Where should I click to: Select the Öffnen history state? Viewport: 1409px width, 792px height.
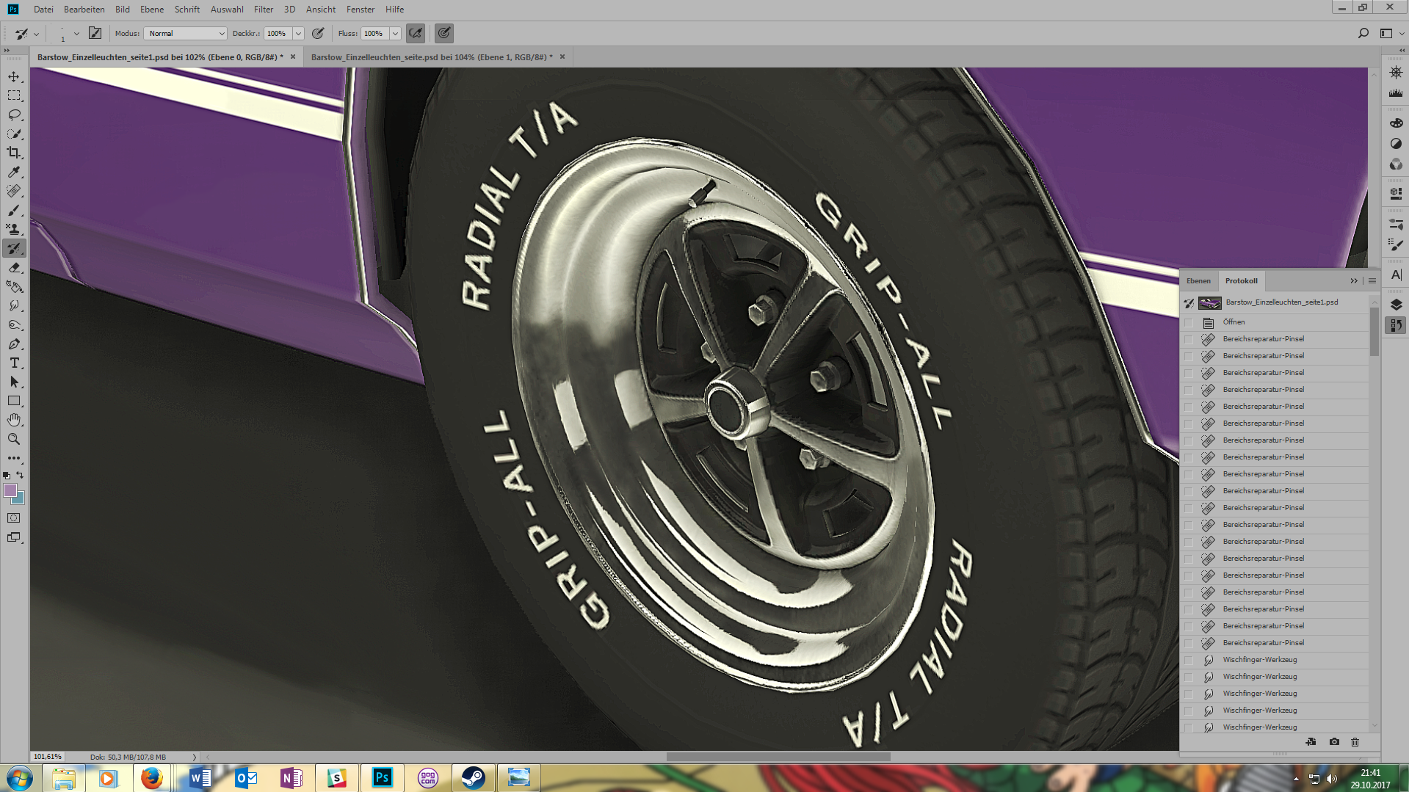point(1275,322)
